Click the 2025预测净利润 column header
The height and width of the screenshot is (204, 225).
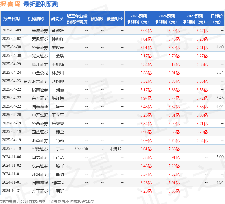[139, 19]
